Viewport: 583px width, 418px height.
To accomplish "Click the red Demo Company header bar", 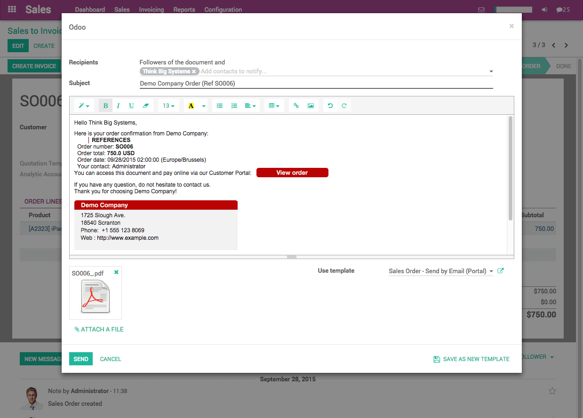I will 156,205.
